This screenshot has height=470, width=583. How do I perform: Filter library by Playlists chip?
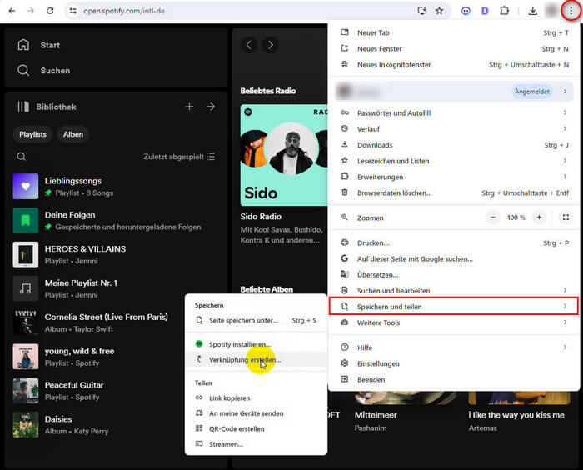[32, 134]
